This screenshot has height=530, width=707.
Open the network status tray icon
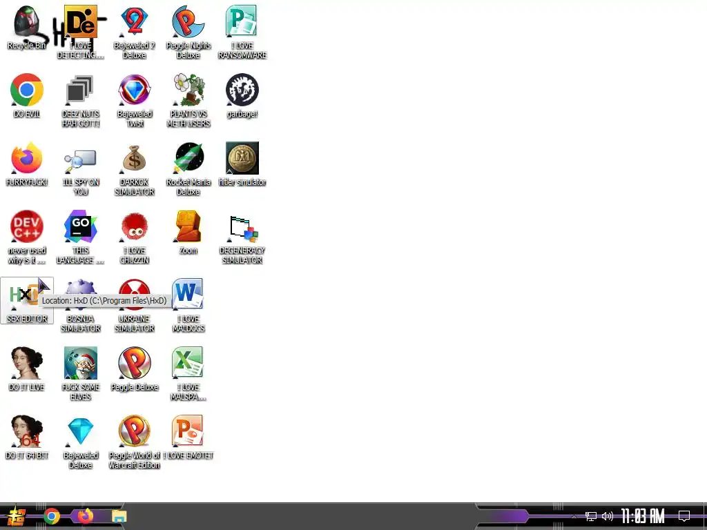click(591, 516)
